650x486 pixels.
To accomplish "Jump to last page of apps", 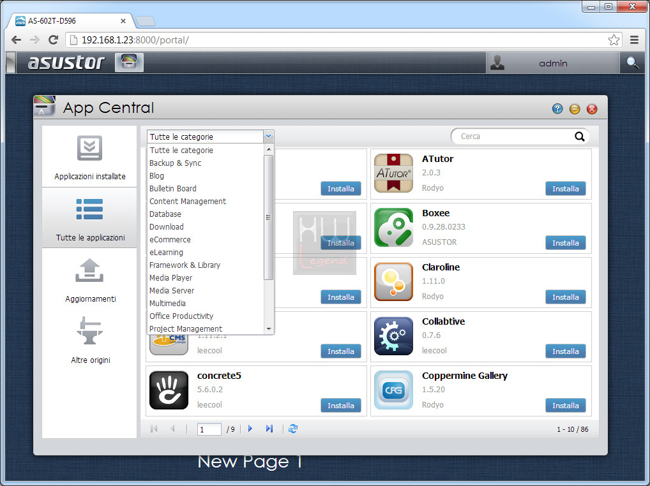I will [269, 429].
